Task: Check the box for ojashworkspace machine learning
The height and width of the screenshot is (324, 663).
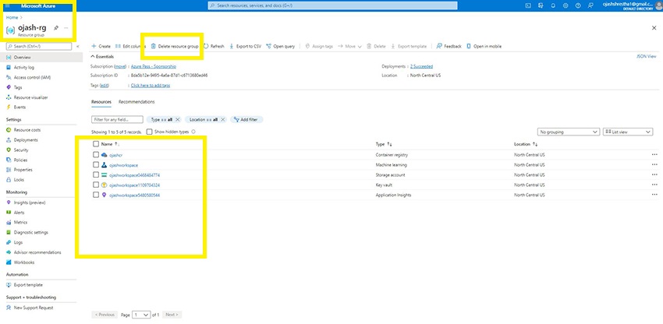Action: click(x=96, y=165)
